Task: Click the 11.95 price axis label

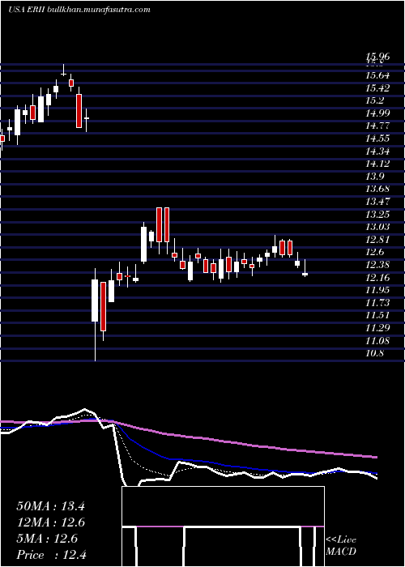Action: point(377,290)
